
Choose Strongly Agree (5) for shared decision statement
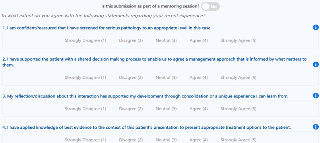[239, 78]
